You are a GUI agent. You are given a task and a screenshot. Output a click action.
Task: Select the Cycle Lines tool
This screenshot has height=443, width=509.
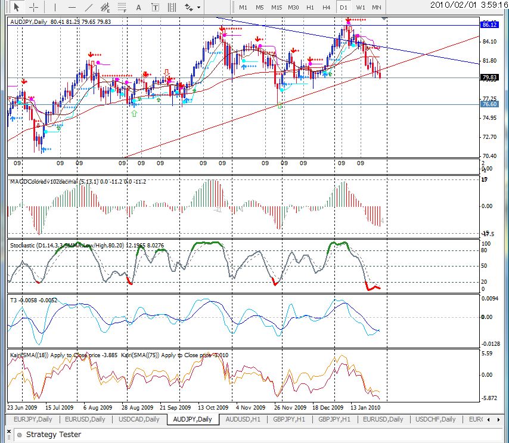pos(172,7)
